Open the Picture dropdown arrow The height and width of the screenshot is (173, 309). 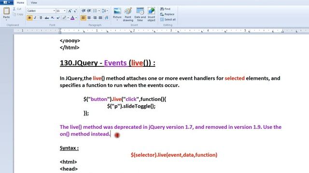coord(117,20)
